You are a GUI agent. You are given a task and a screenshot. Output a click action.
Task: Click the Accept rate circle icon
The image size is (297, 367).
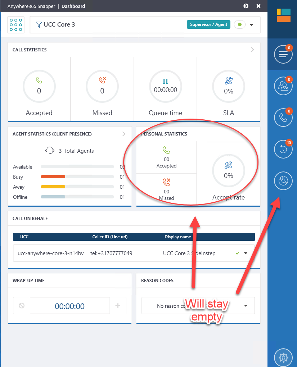click(x=229, y=171)
